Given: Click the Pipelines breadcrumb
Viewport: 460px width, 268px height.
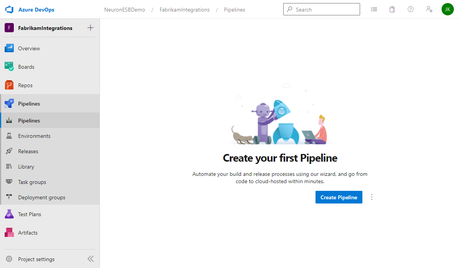Looking at the screenshot, I should (234, 10).
